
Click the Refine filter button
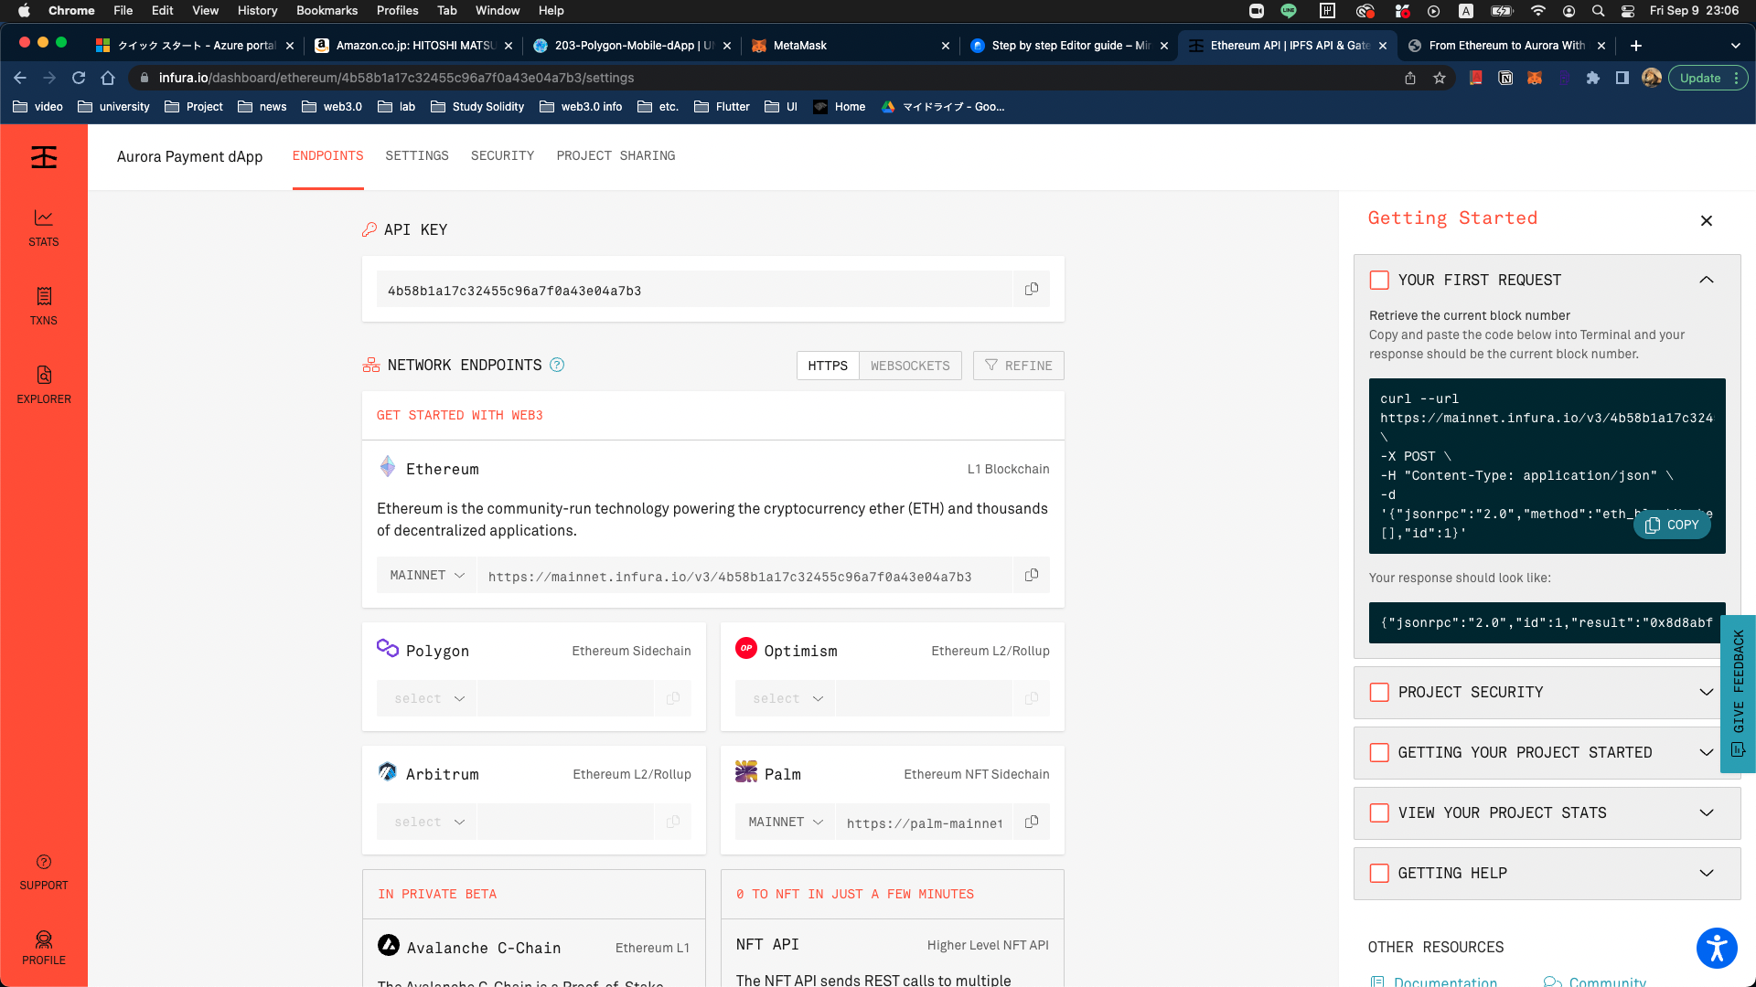click(1018, 366)
